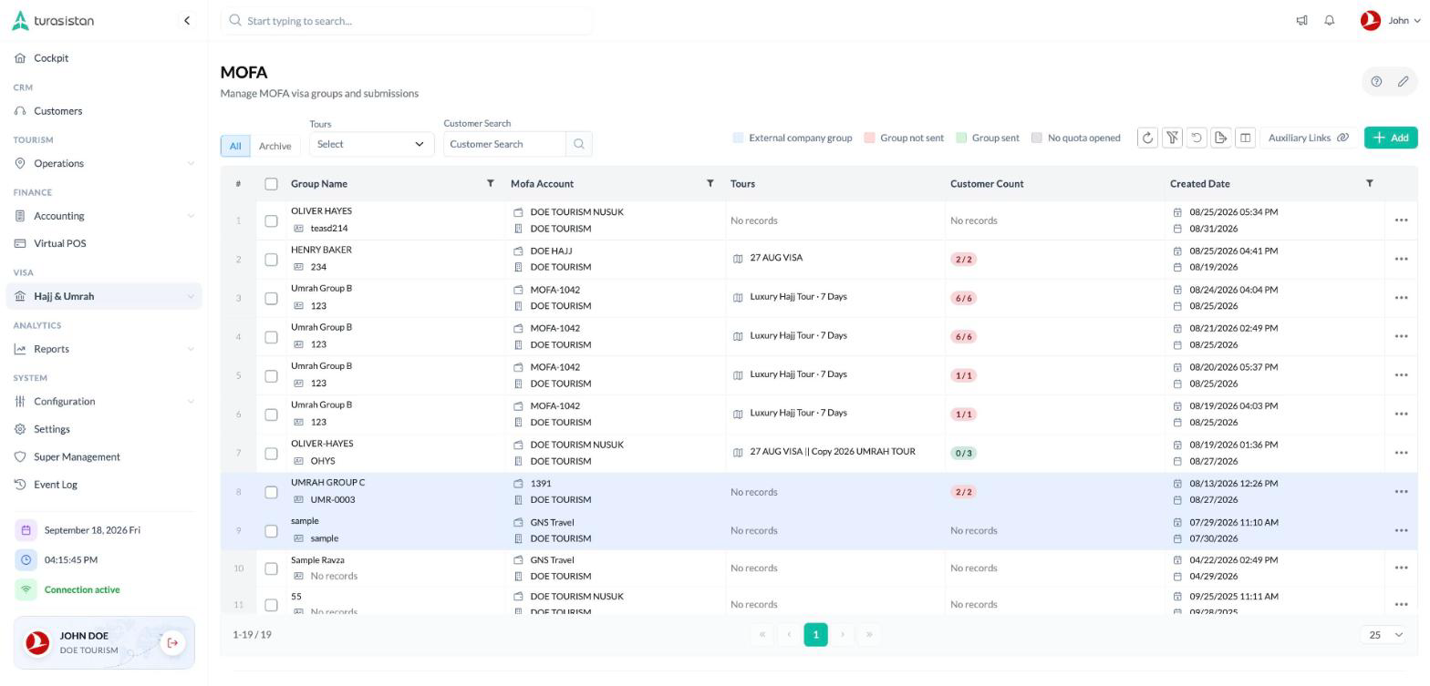
Task: Click the export file icon
Action: click(x=1221, y=138)
